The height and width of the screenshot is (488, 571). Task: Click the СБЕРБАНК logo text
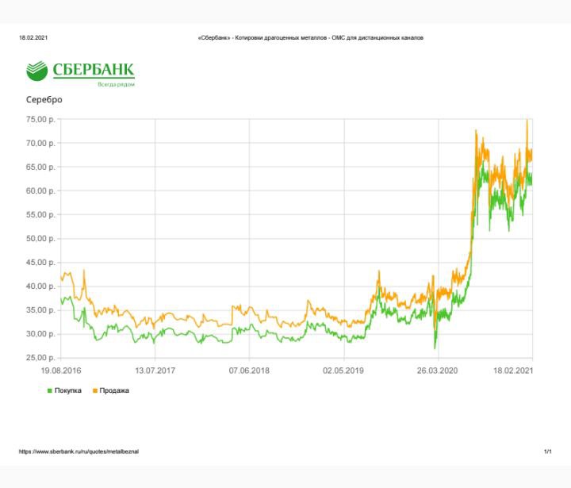tap(94, 70)
